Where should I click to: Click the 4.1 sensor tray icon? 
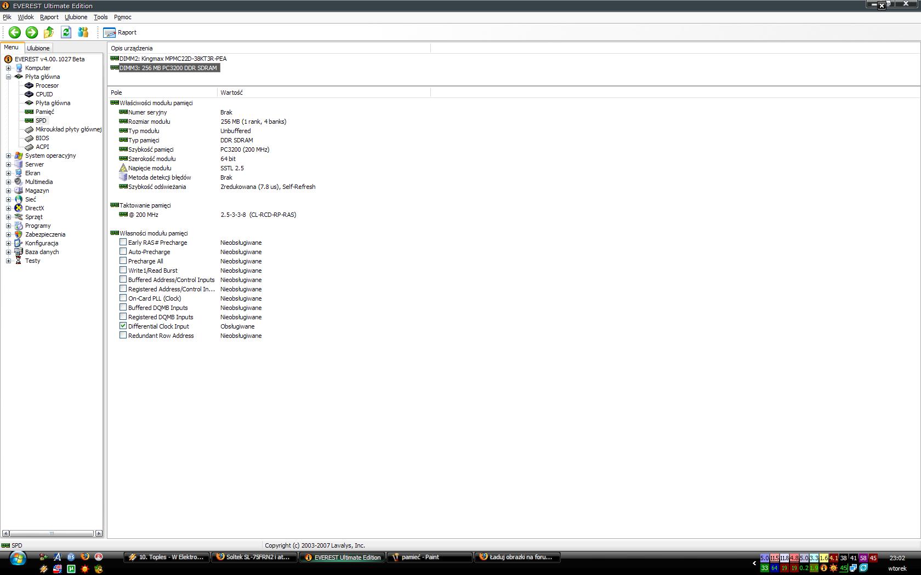tap(834, 558)
